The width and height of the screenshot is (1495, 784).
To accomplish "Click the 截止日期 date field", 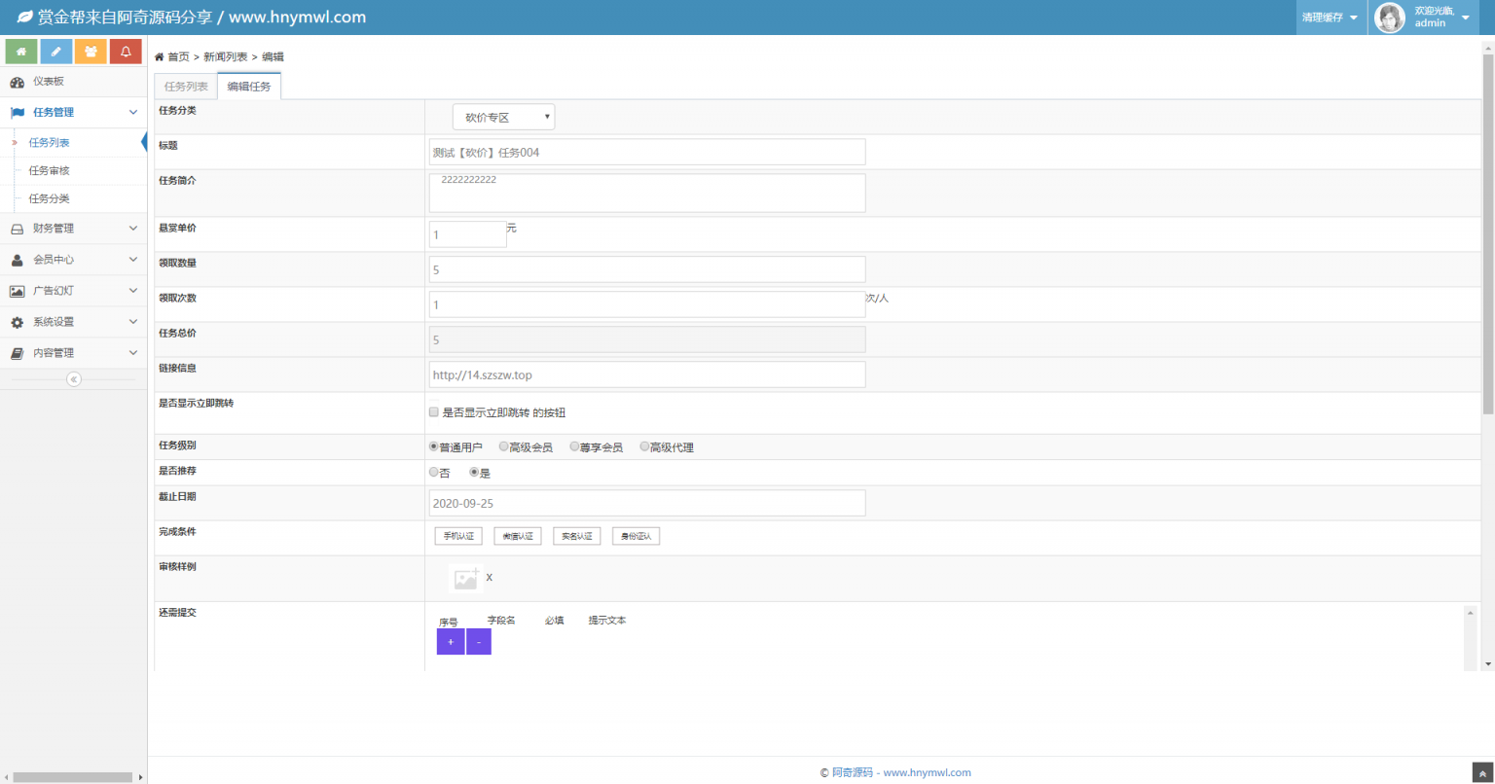I will (x=647, y=503).
